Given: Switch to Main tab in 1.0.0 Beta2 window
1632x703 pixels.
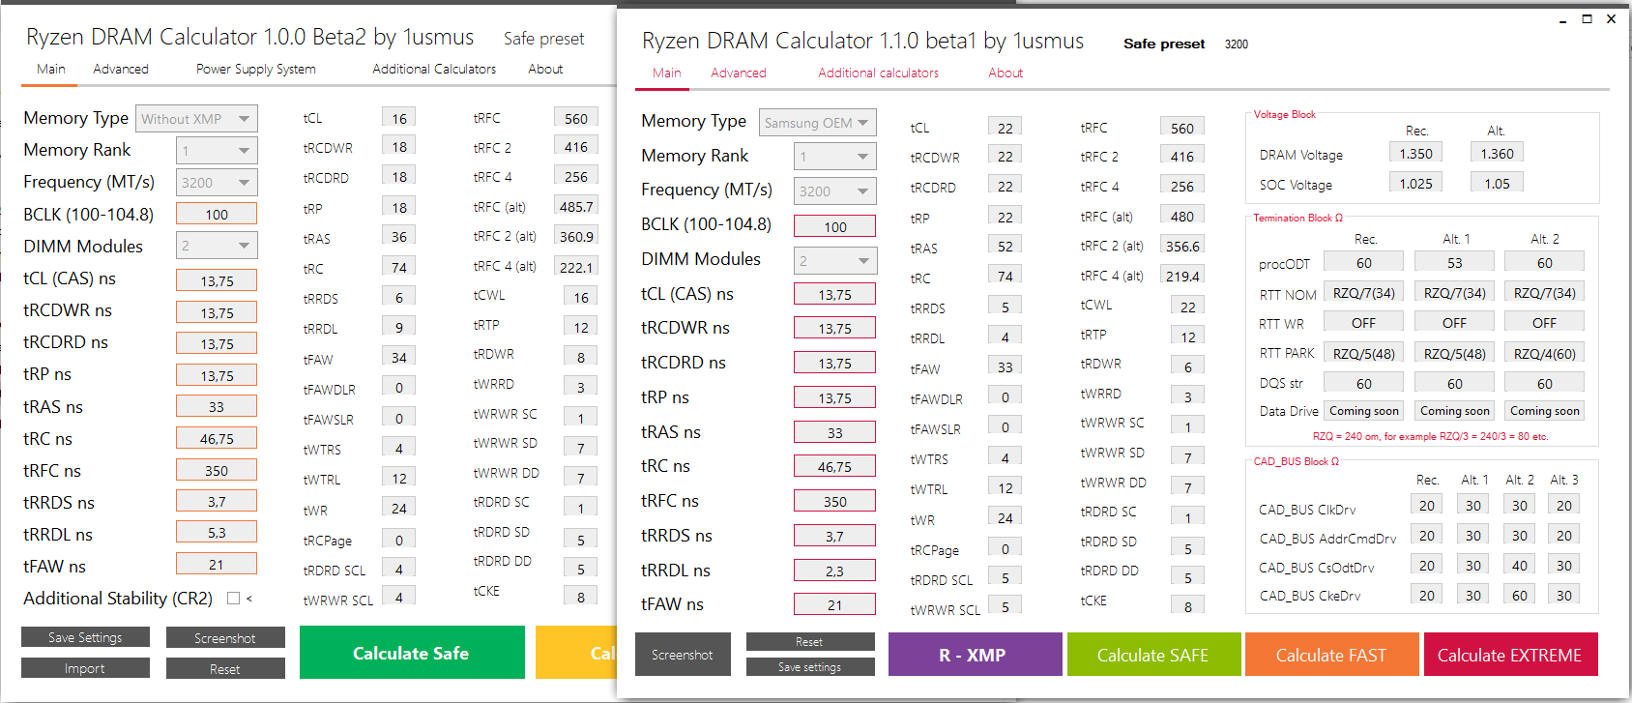Looking at the screenshot, I should coord(51,69).
